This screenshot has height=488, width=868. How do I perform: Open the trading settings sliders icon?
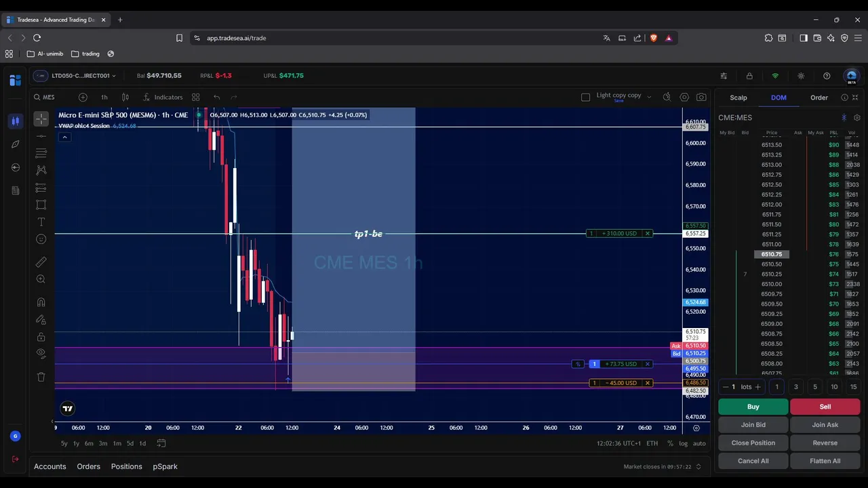tap(724, 76)
